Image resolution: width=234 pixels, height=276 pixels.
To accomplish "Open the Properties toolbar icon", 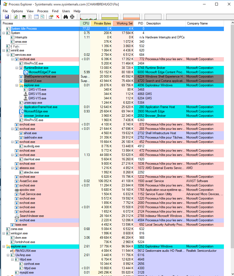I will tap(51, 17).
